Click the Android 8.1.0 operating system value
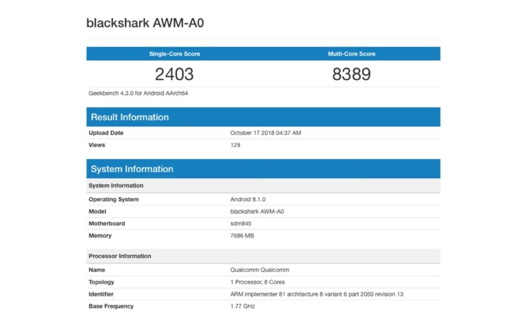The height and width of the screenshot is (332, 515). (248, 199)
